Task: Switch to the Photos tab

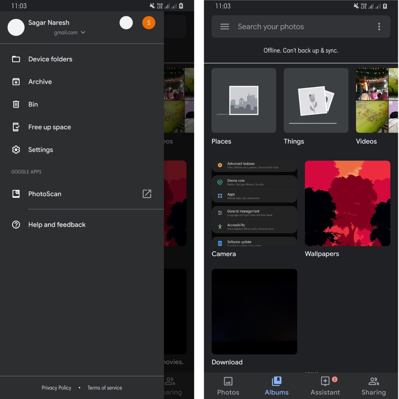Action: (x=228, y=386)
